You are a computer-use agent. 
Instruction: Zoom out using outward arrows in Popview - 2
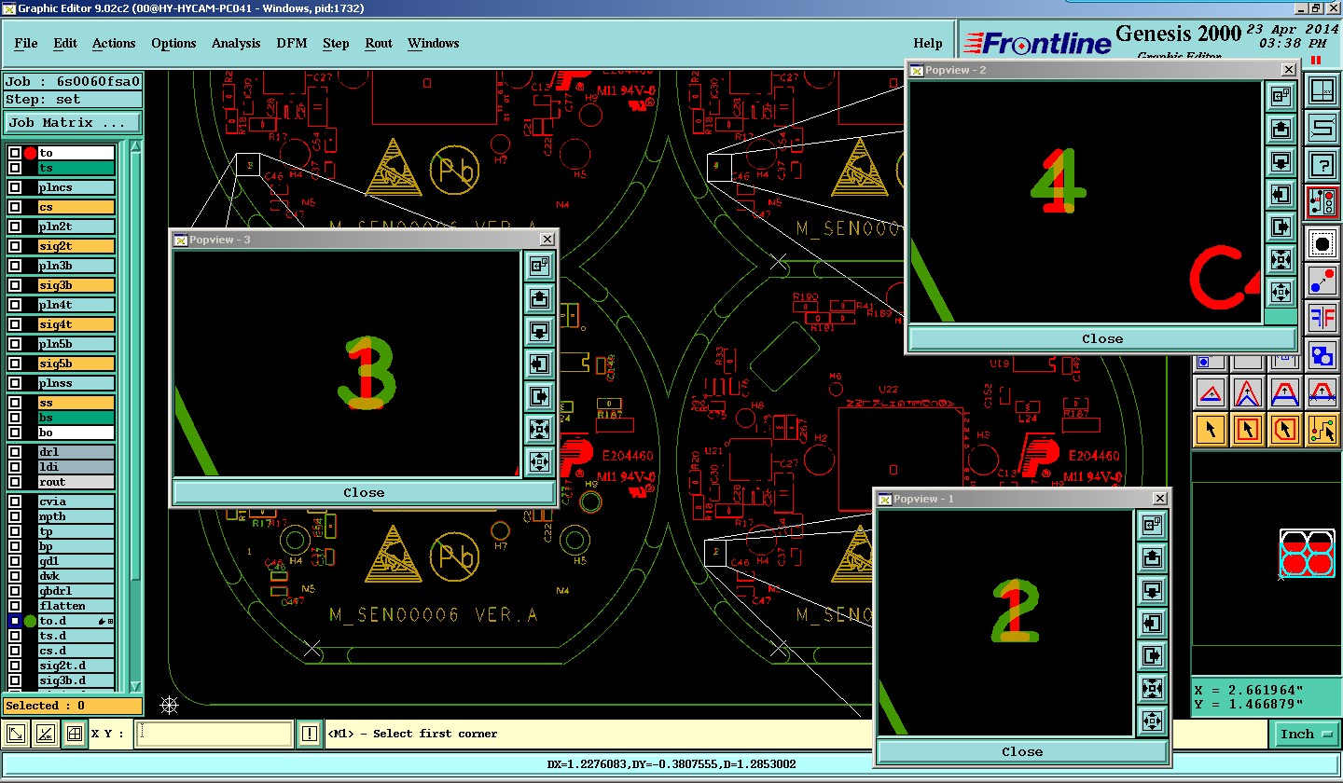tap(1281, 292)
